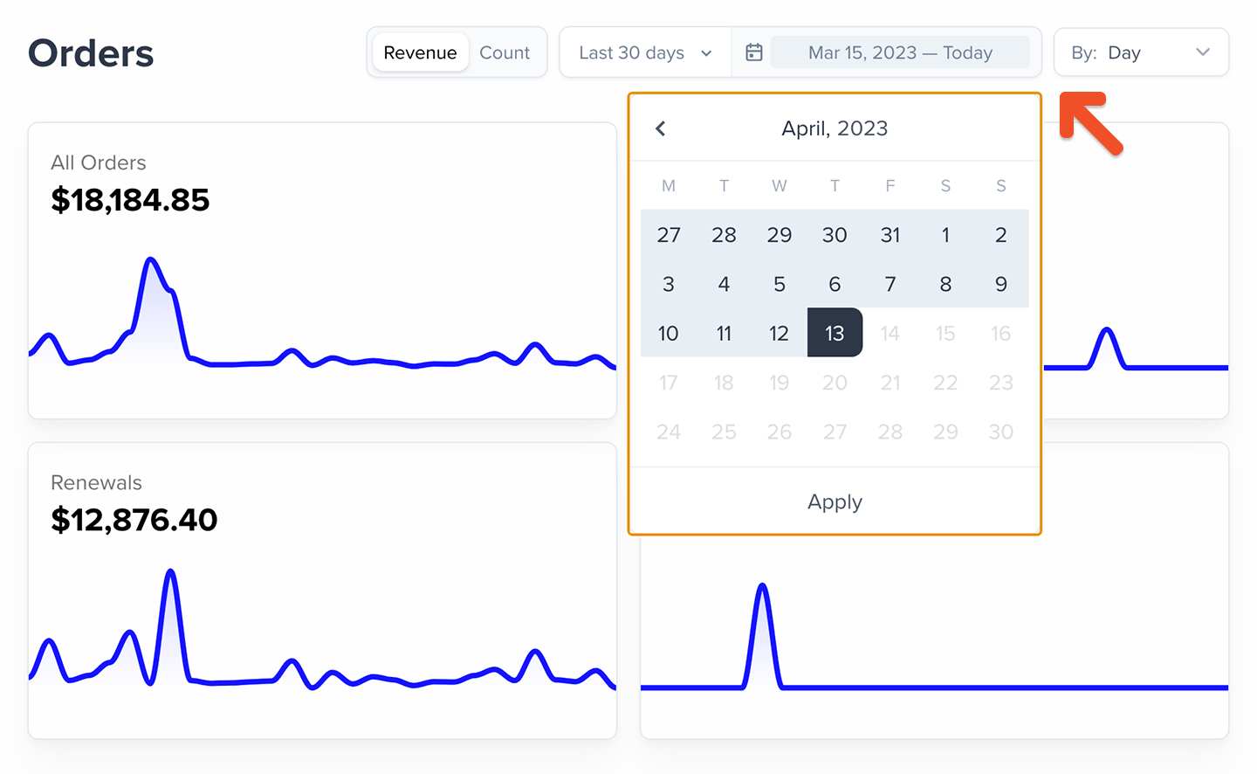The height and width of the screenshot is (774, 1257).
Task: Navigate to March using the back chevron
Action: tap(661, 128)
